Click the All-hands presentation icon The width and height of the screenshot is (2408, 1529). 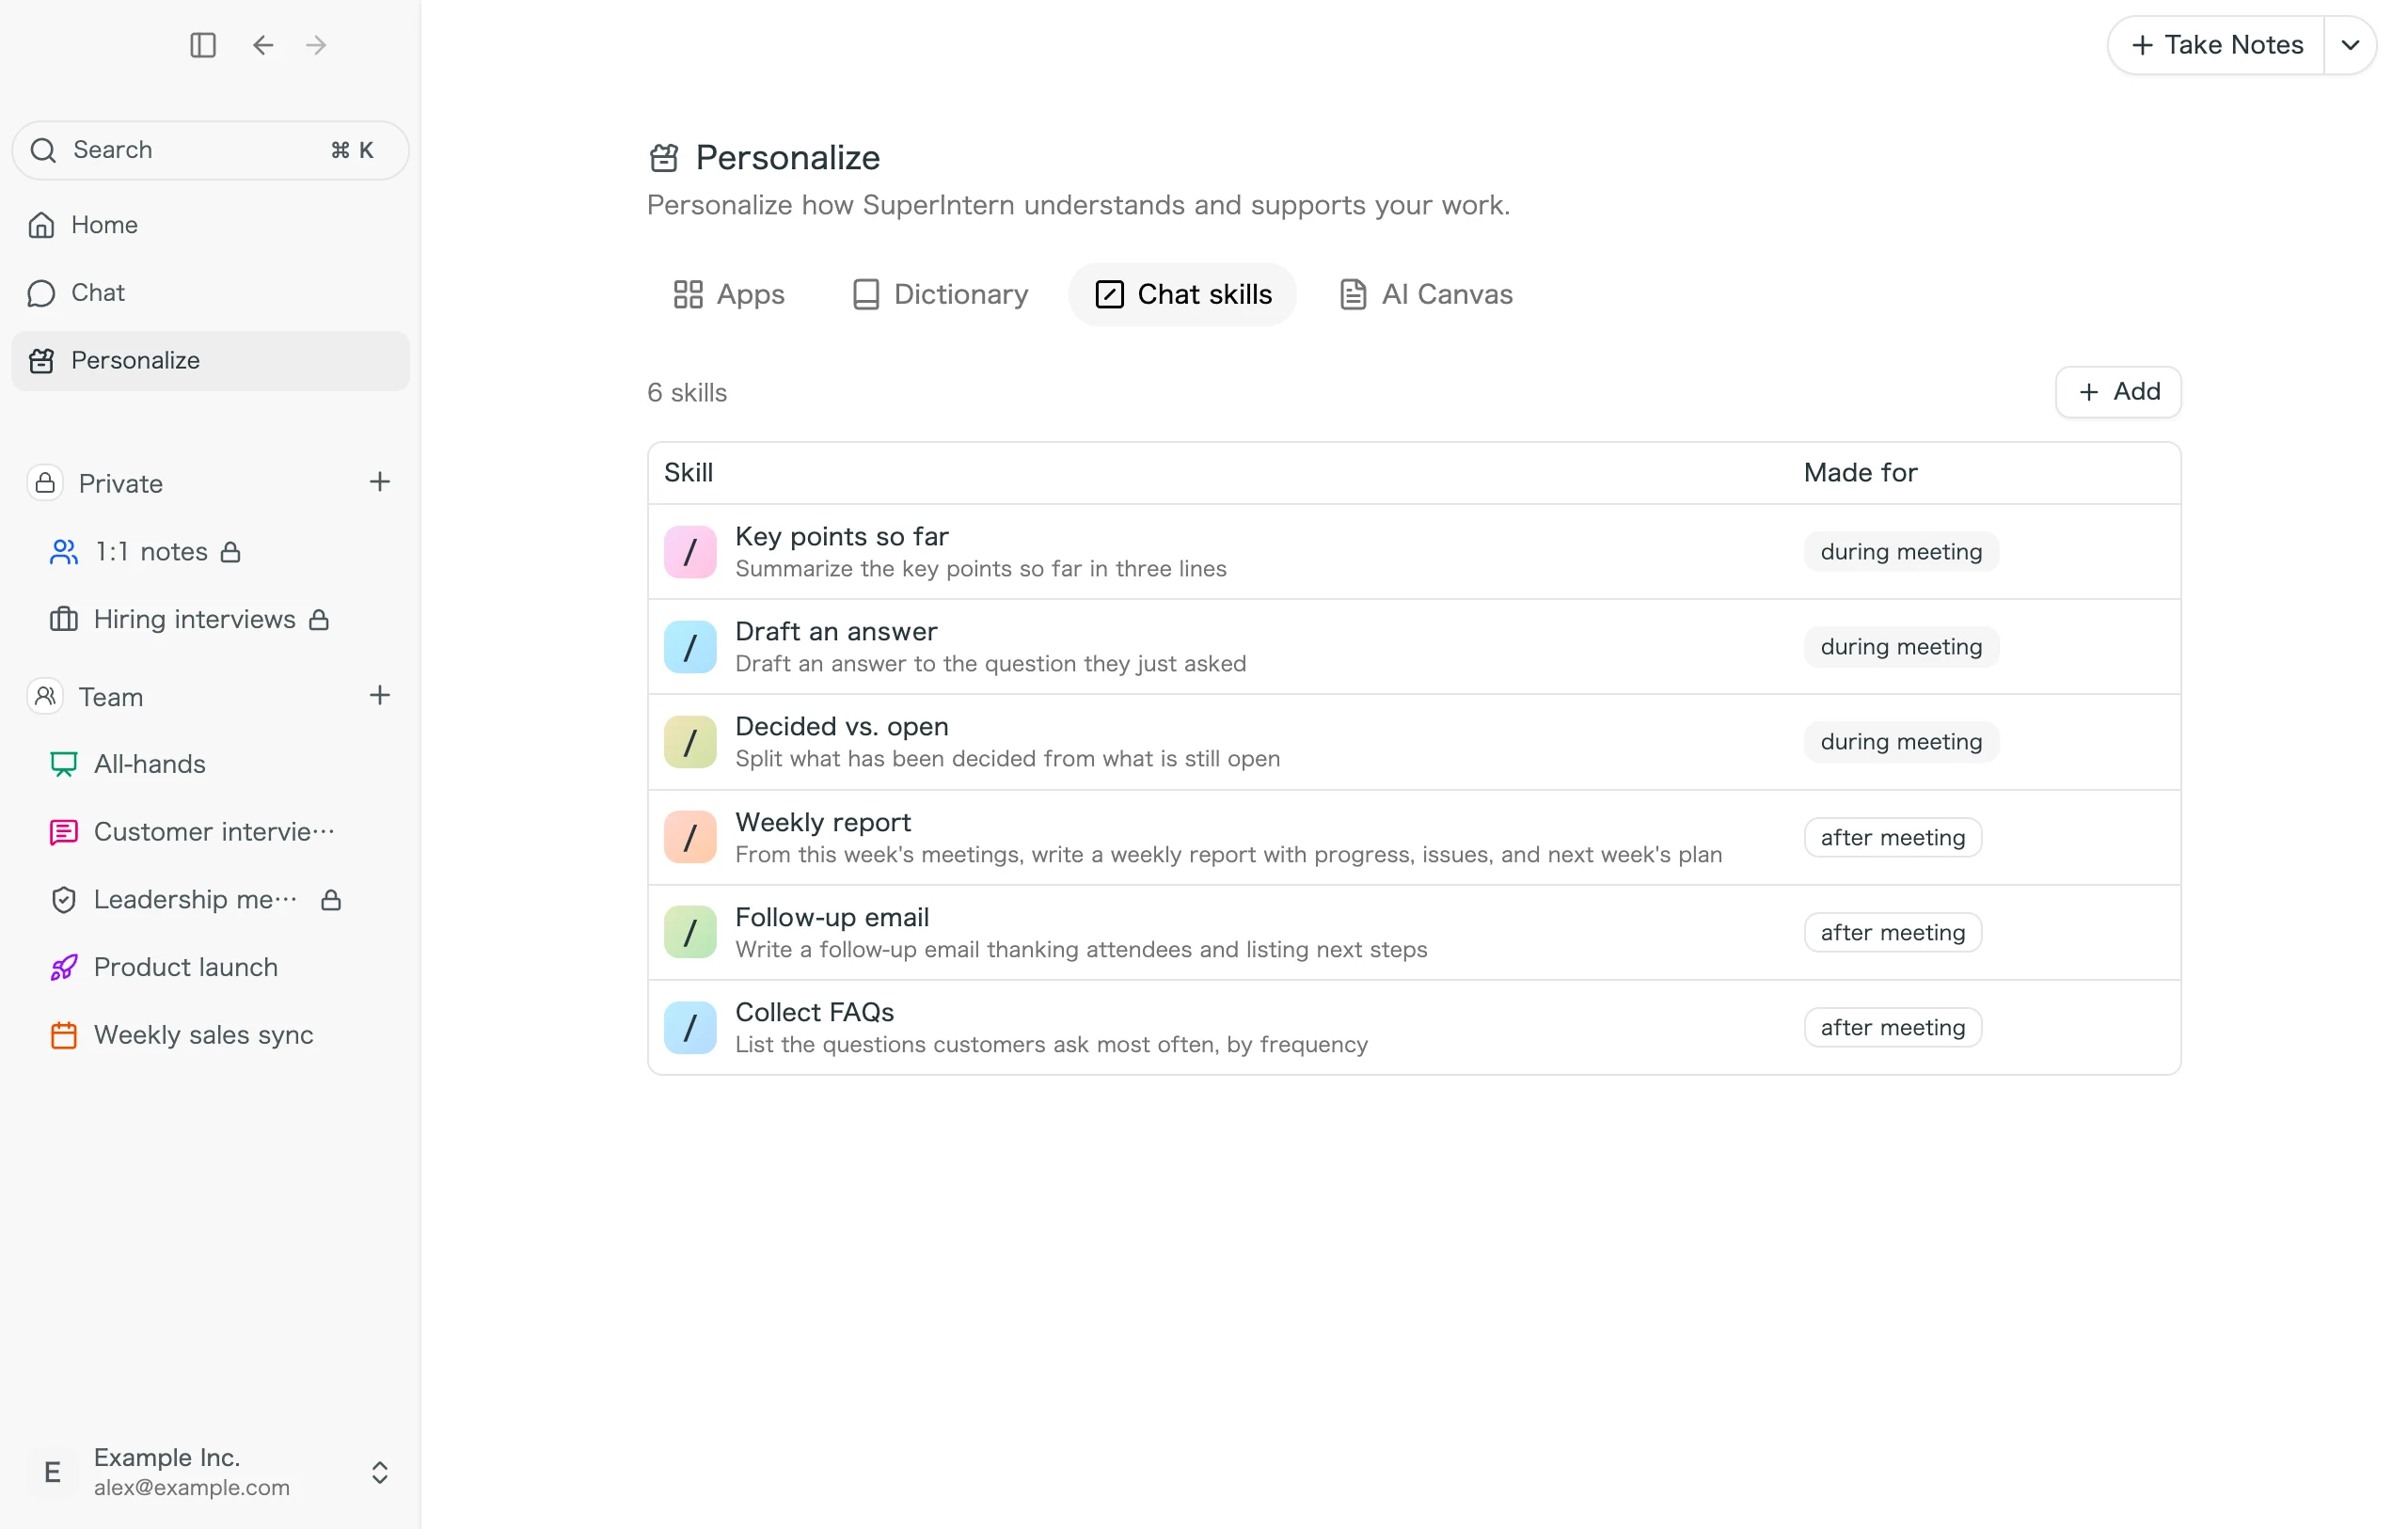(64, 764)
